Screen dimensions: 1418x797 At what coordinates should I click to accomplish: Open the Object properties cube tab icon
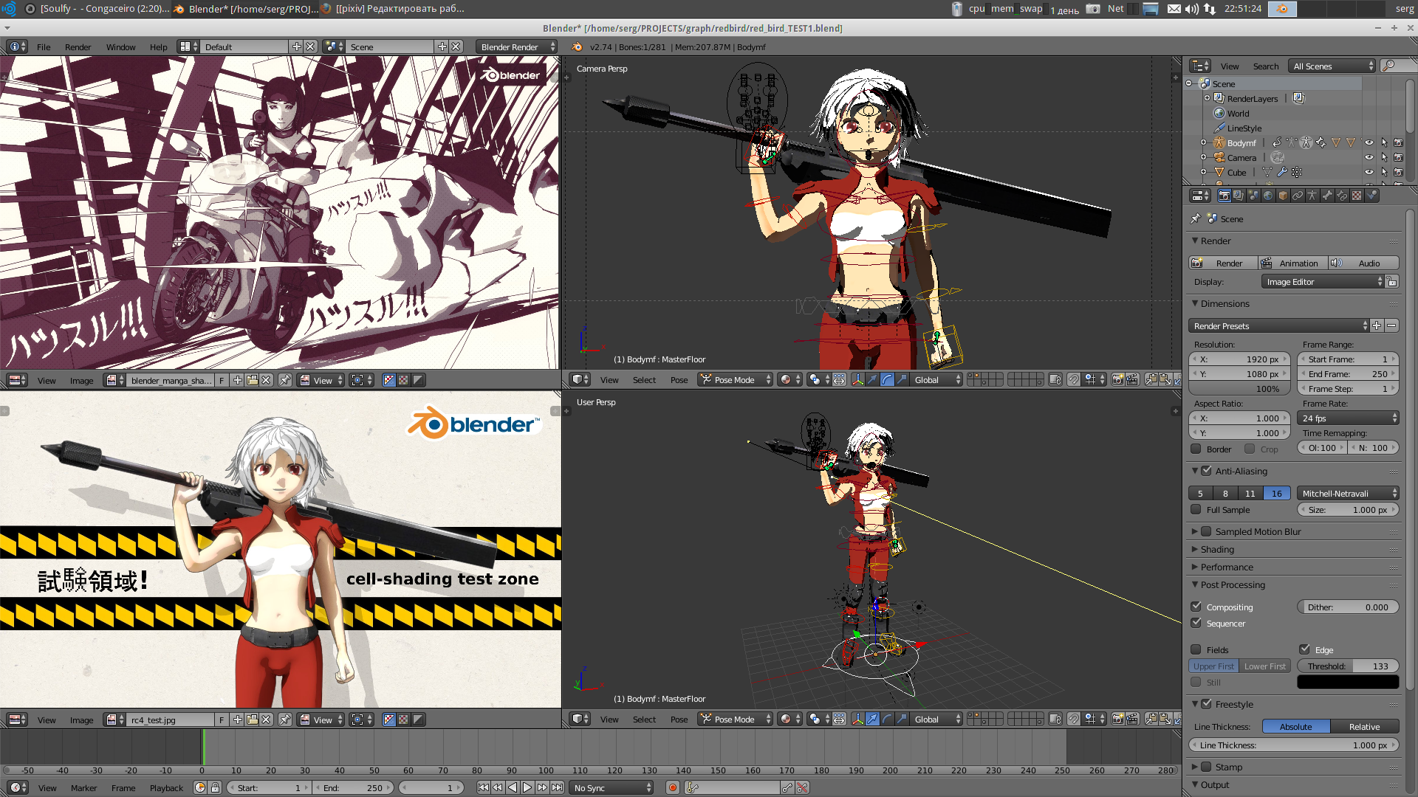pos(1283,196)
